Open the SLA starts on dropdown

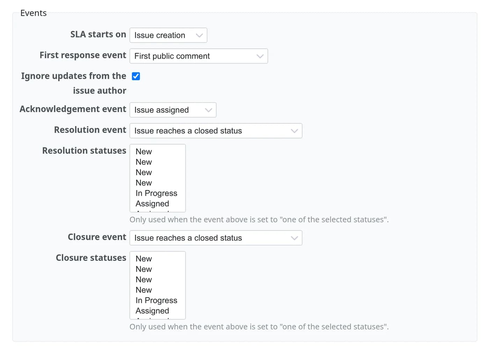[x=168, y=35]
